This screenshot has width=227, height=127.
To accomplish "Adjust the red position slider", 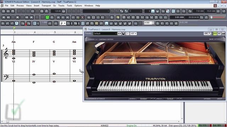I will (x=212, y=17).
